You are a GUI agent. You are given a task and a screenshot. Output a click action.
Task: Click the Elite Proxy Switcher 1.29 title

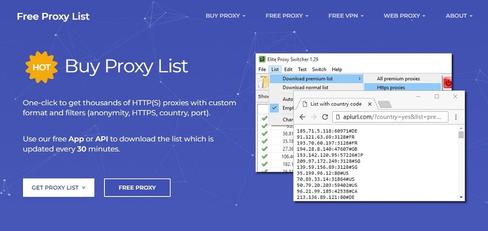293,59
